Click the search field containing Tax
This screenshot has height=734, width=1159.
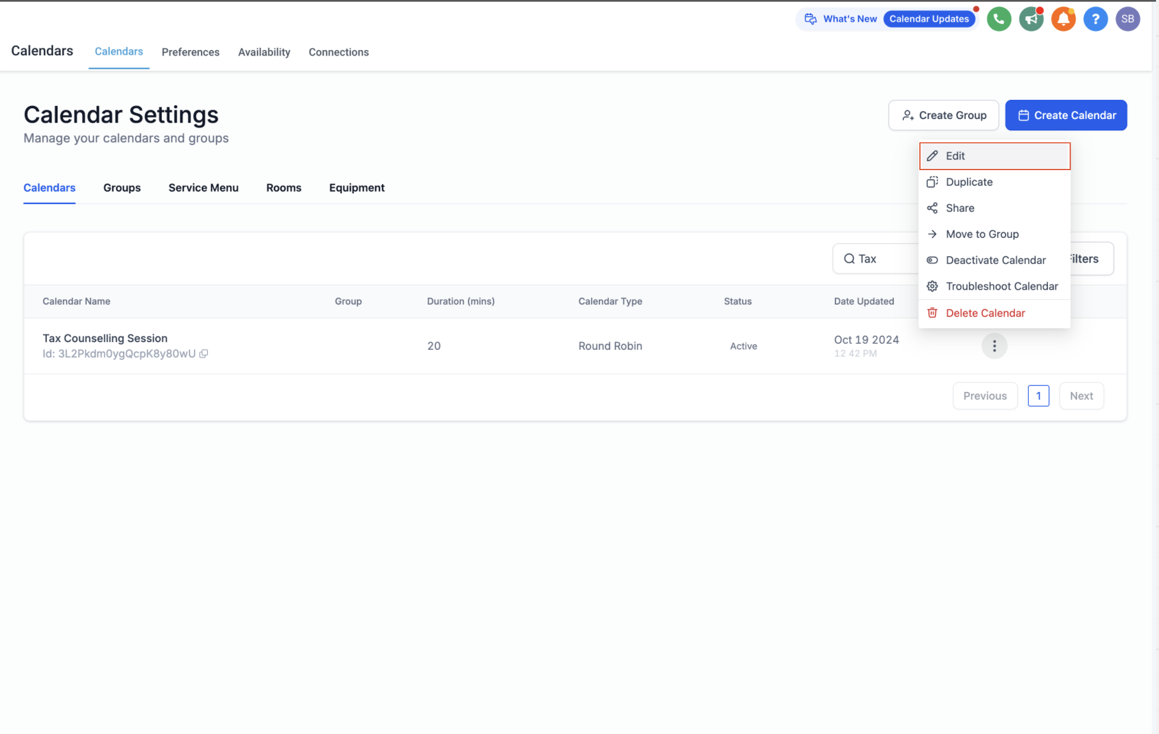tap(877, 259)
